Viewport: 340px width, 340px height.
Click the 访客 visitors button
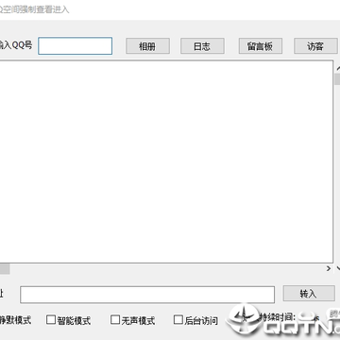315,46
